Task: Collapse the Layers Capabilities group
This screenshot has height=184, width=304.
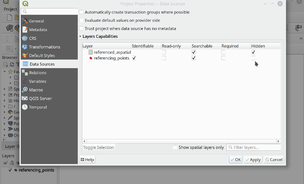Action: [80, 37]
